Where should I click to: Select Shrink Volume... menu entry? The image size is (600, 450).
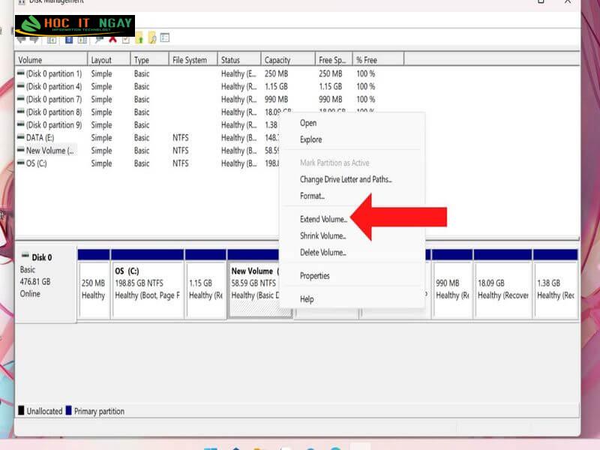pos(323,235)
